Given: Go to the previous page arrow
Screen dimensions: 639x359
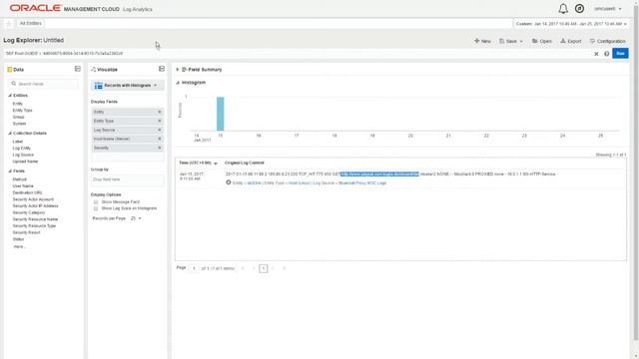Looking at the screenshot, I should 253,268.
